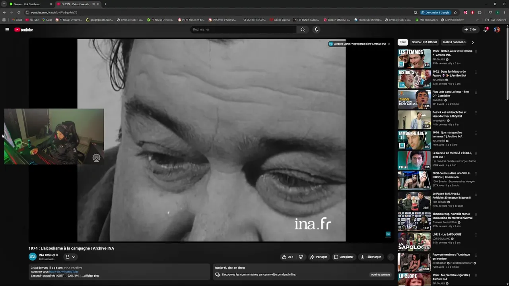Click the "Enregistrer" save button
509x286 pixels.
(344, 257)
